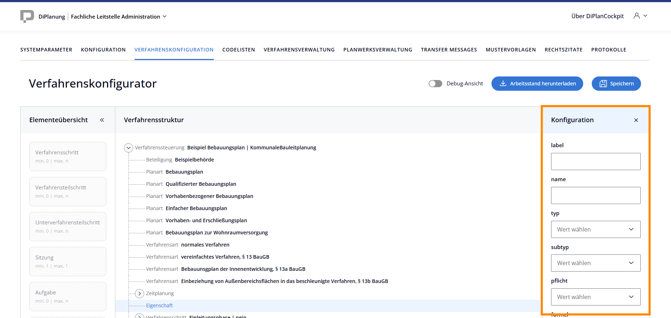Close the Konfiguration panel
This screenshot has height=318, width=671.
click(x=636, y=120)
